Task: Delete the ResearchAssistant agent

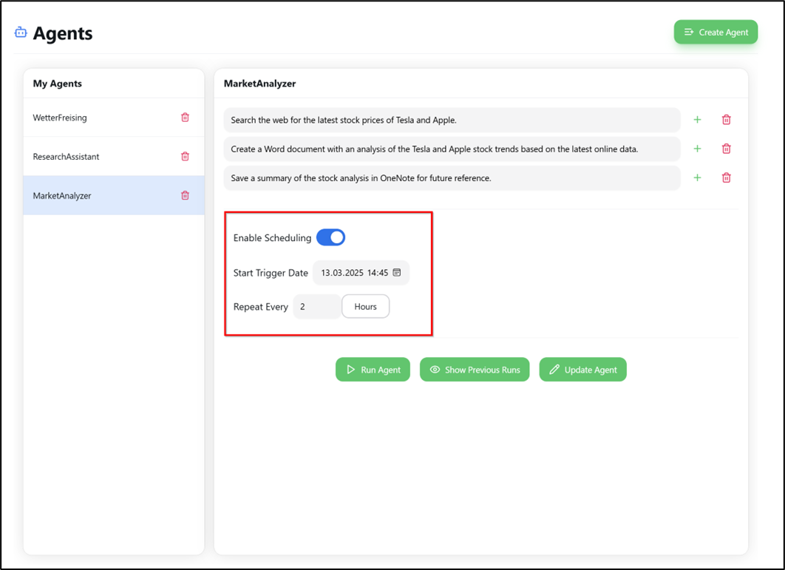Action: (185, 157)
